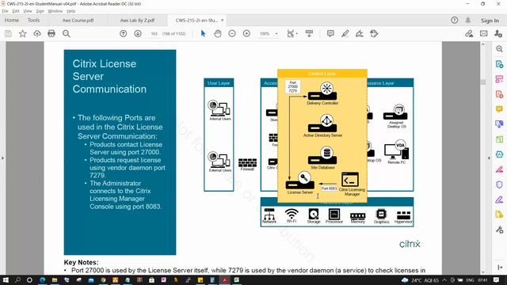Open the notification center in system tray

click(497, 279)
